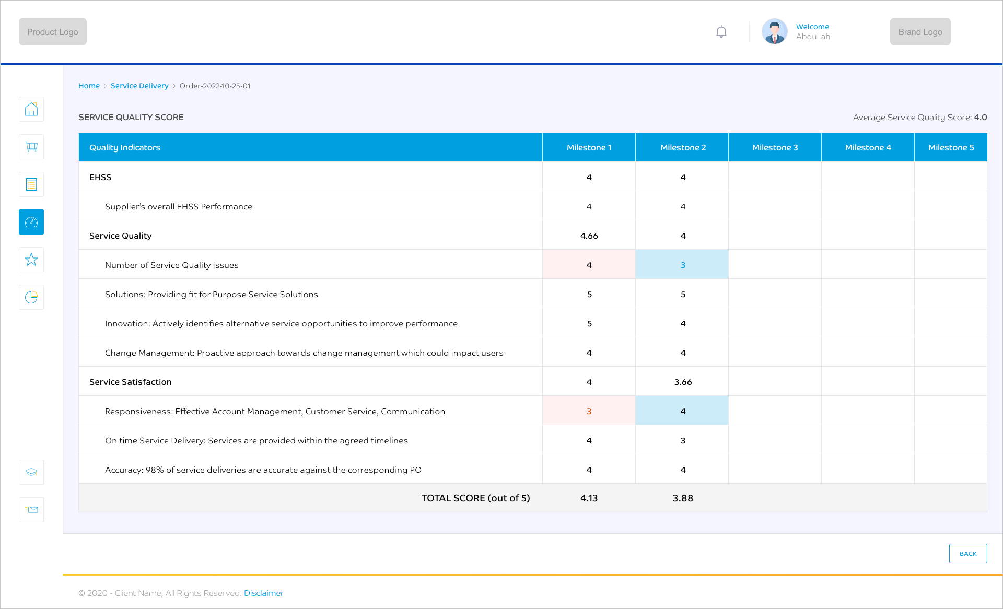1003x609 pixels.
Task: Select the Milestone 1 column header
Action: 589,147
